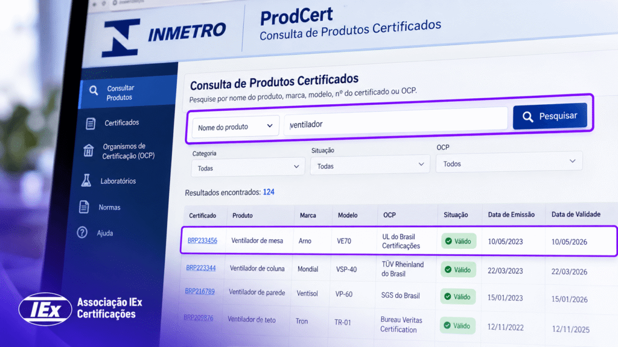
Task: Click the emission date 10/05/2023
Action: pyautogui.click(x=505, y=242)
